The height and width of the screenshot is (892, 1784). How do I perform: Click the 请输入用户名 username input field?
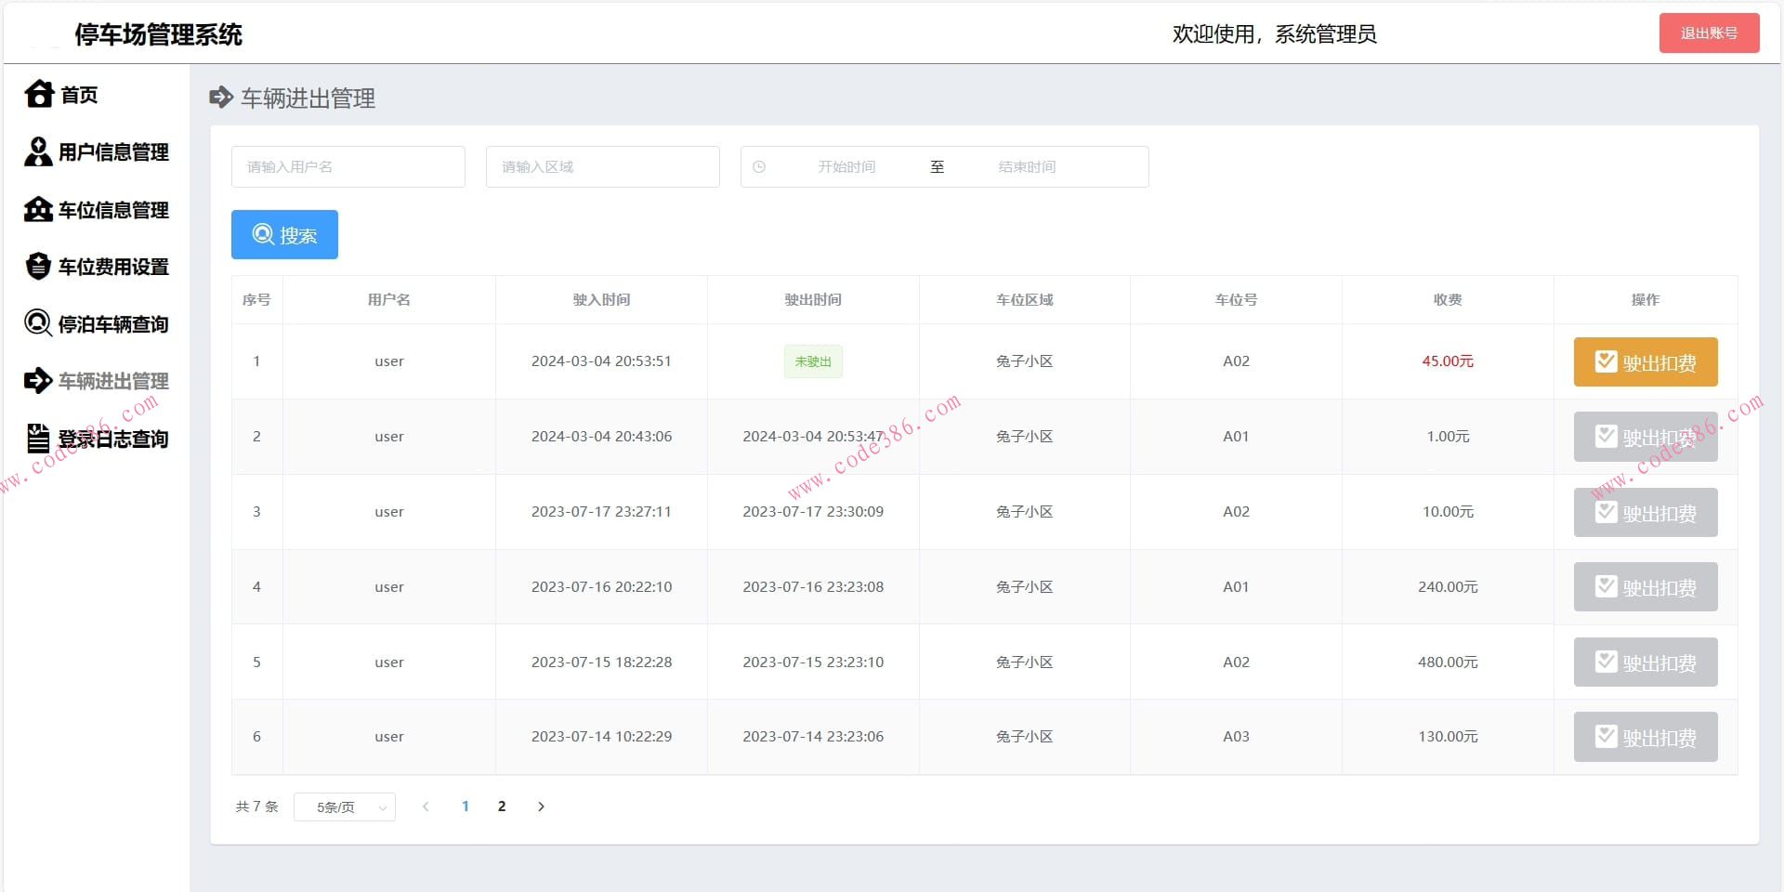click(x=348, y=166)
